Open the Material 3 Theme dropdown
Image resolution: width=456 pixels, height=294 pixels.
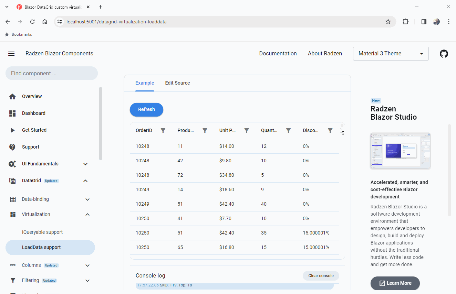point(391,54)
